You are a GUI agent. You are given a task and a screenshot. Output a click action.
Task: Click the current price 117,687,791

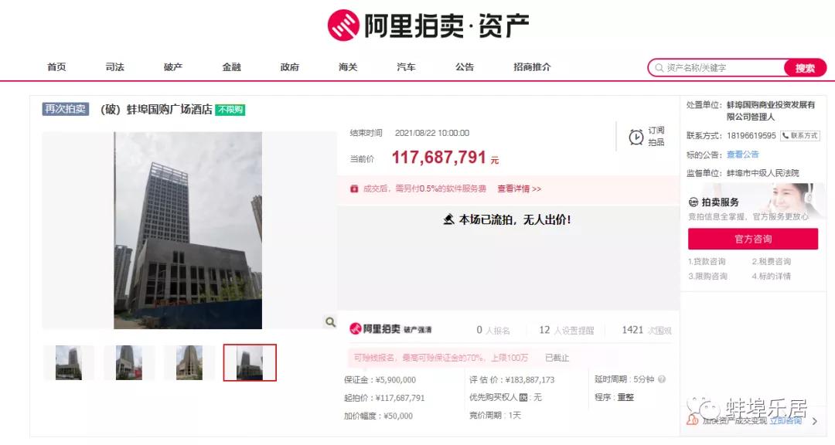439,157
